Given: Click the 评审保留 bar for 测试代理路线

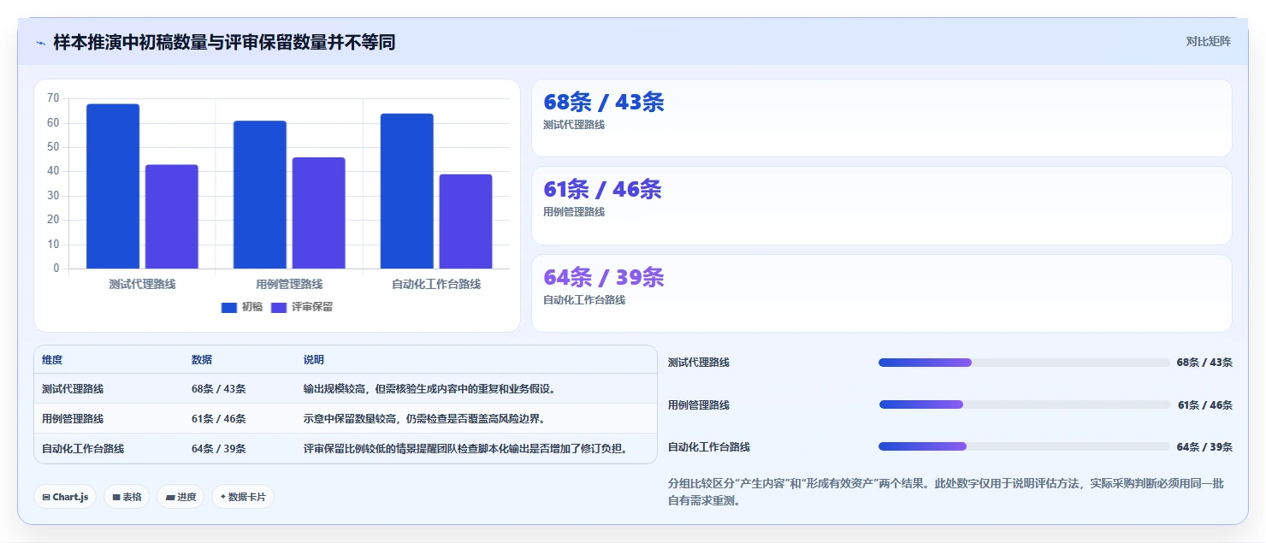Looking at the screenshot, I should [172, 217].
